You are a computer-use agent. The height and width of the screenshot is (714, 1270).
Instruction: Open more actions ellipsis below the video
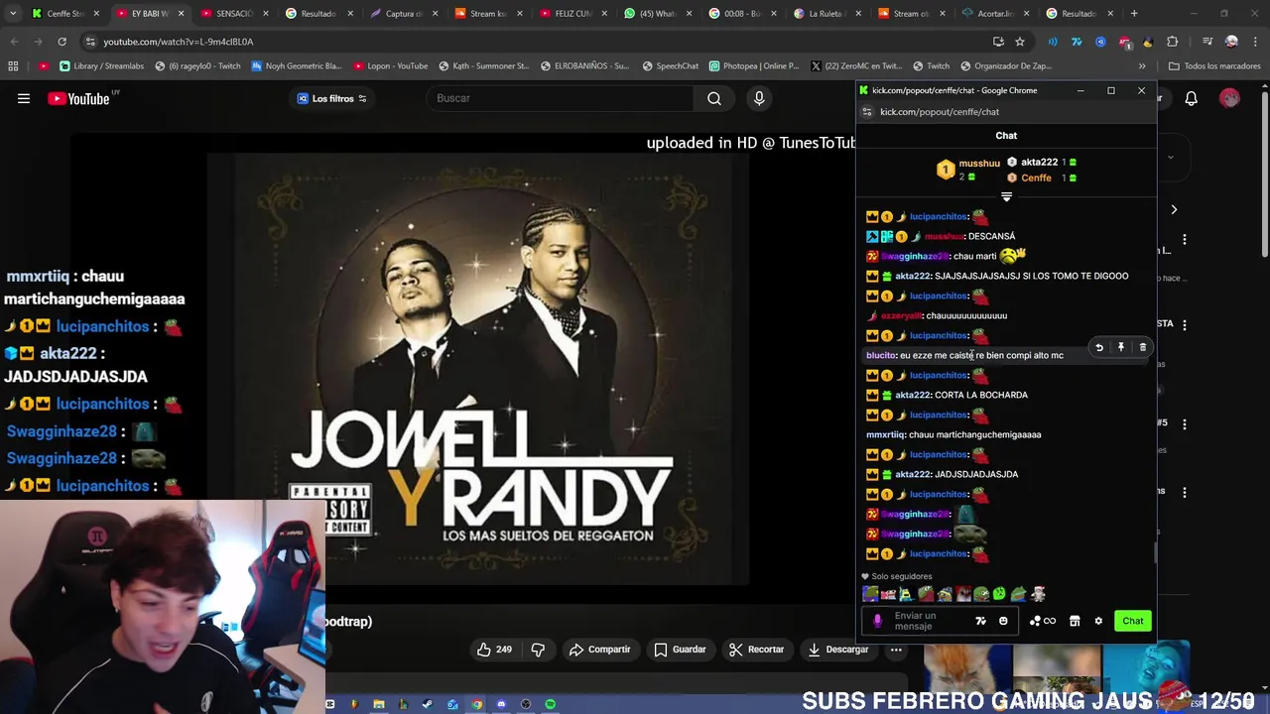coord(896,650)
